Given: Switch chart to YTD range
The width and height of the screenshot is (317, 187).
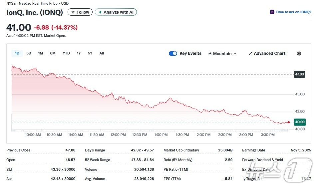Looking at the screenshot, I should coord(66,53).
